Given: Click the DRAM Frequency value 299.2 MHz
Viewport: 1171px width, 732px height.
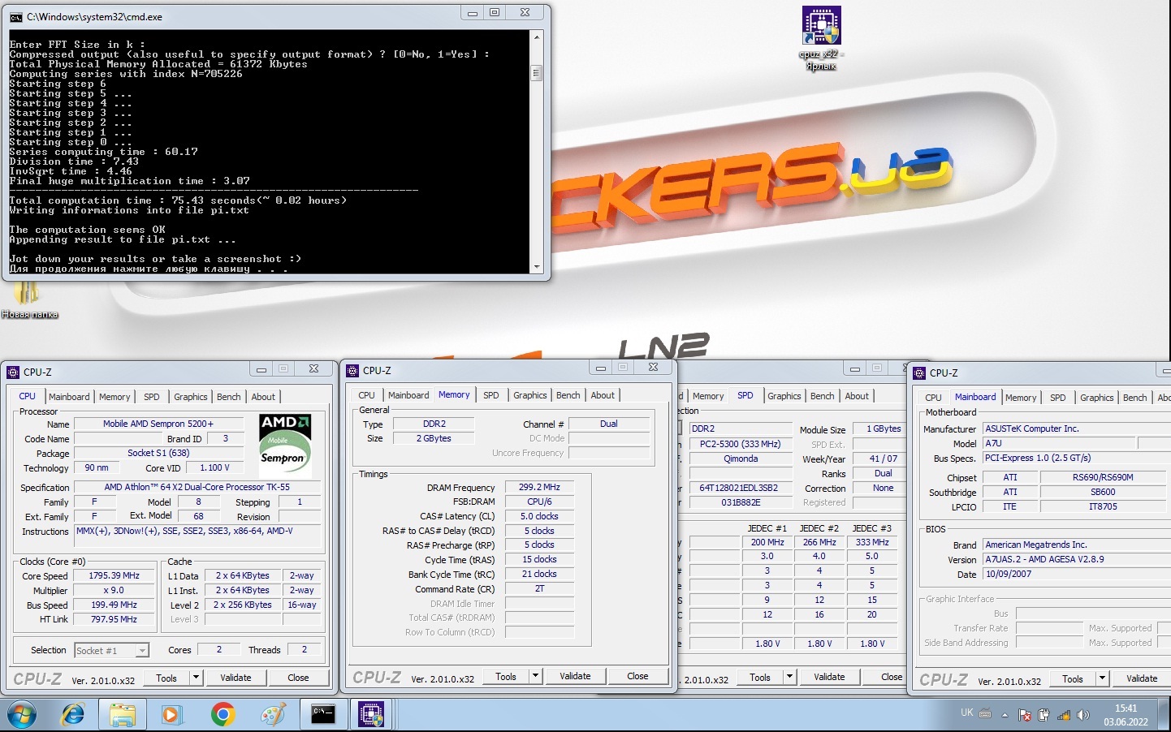Looking at the screenshot, I should point(540,487).
